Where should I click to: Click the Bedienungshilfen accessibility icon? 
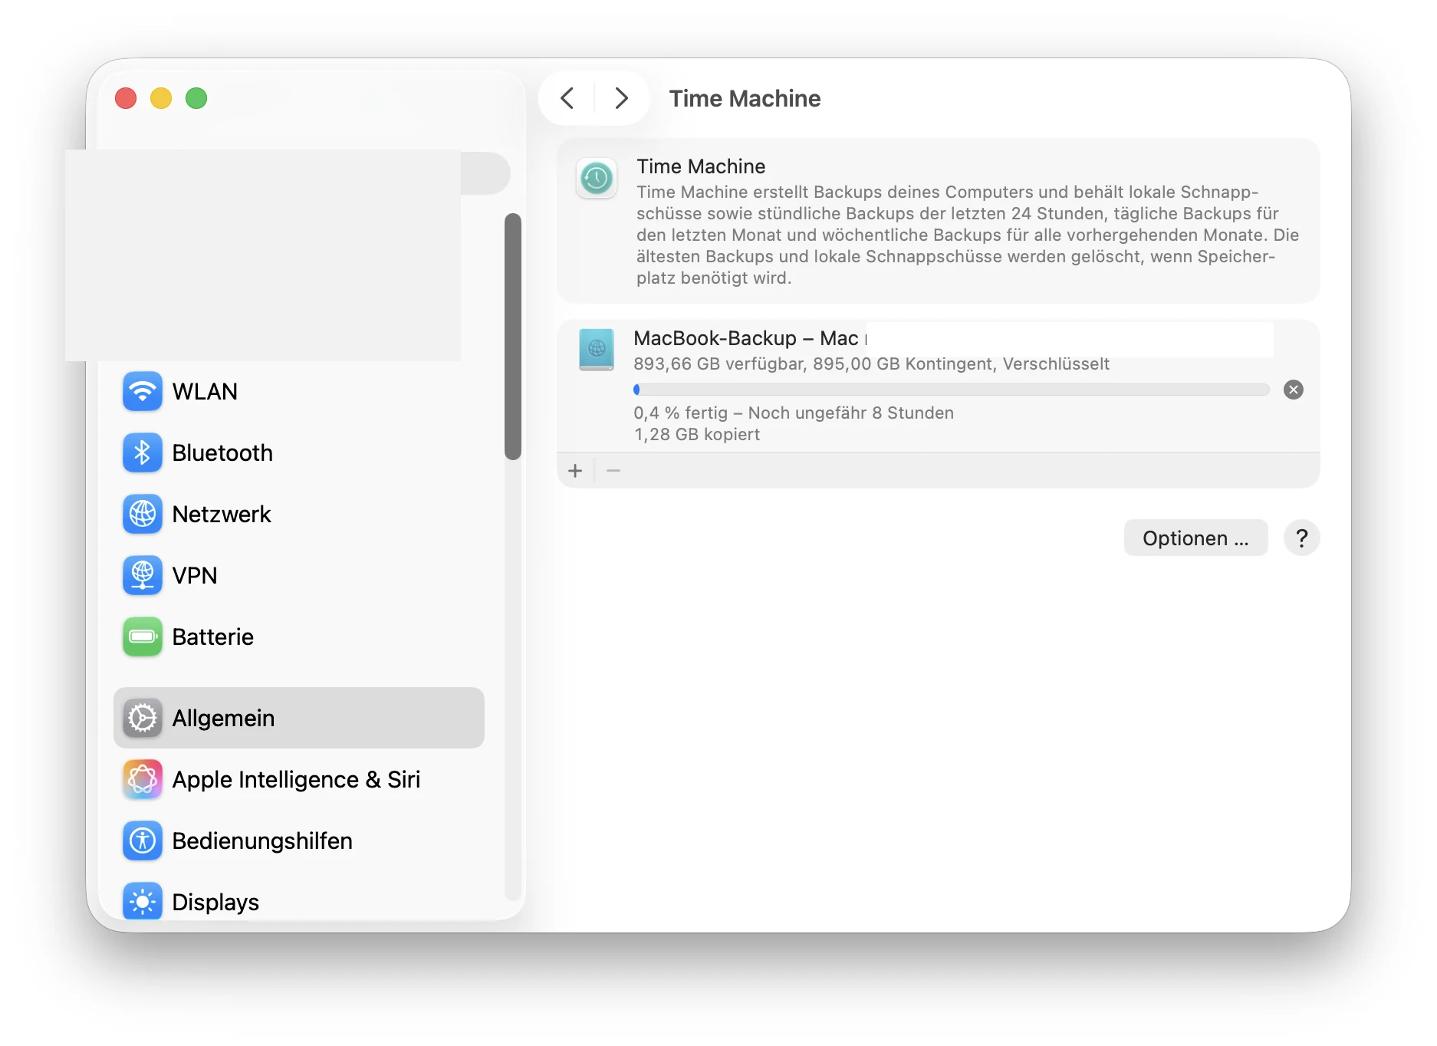(143, 840)
